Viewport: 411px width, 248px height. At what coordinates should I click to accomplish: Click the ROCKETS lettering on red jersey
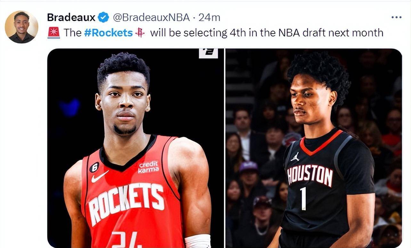(126, 202)
